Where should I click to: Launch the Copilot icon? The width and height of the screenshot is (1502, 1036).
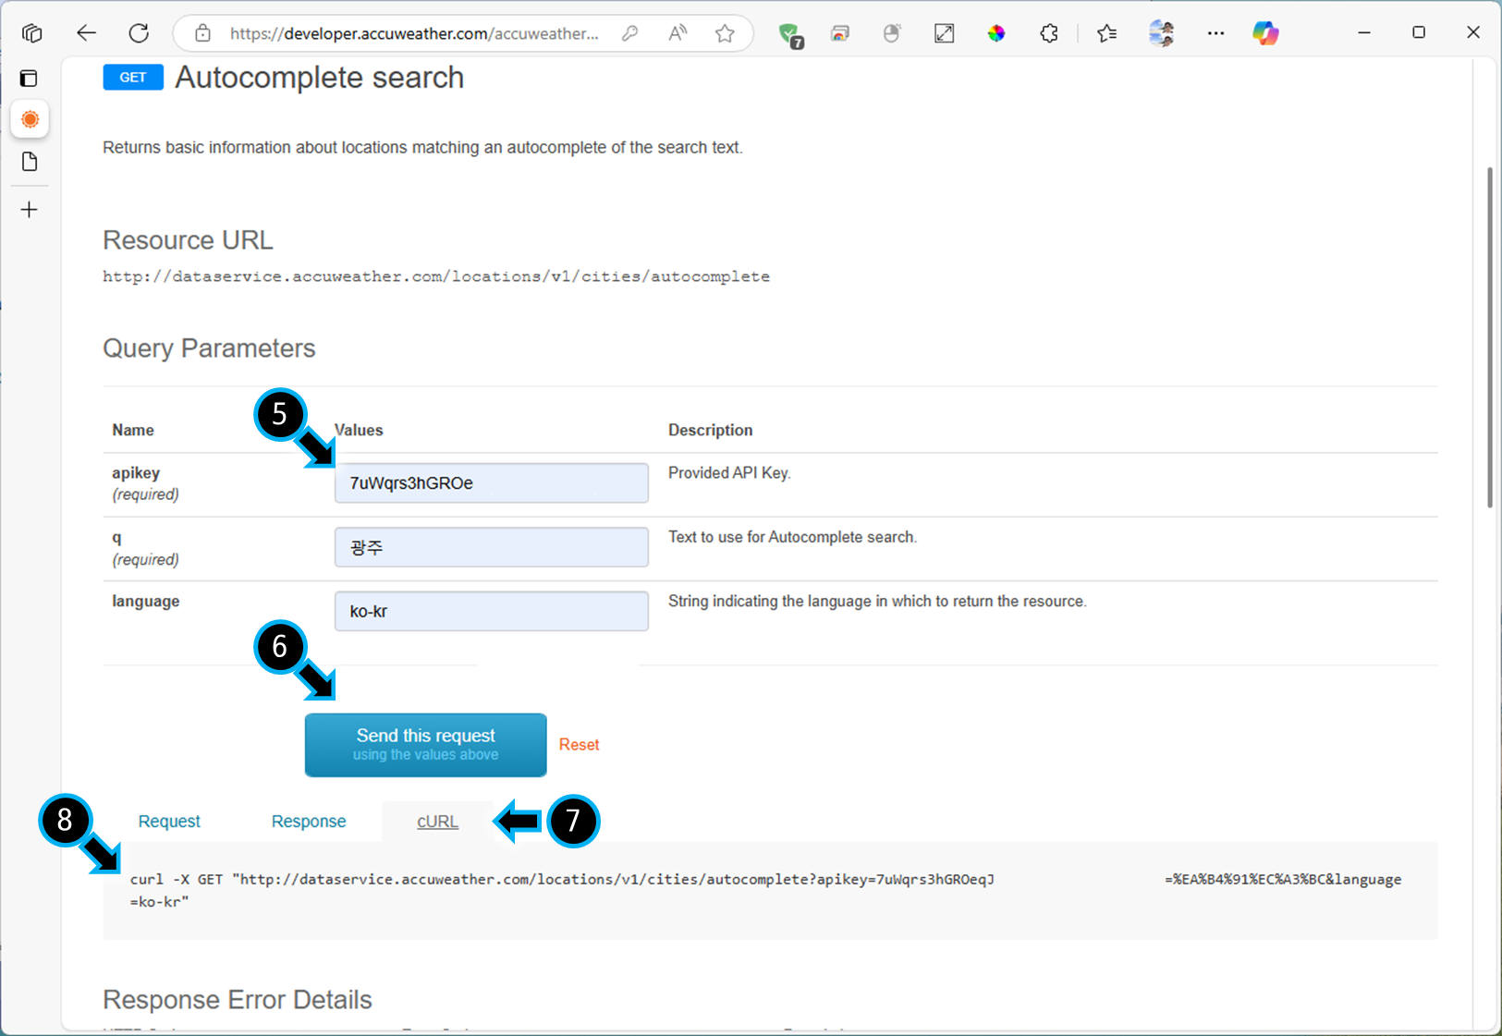(1265, 33)
